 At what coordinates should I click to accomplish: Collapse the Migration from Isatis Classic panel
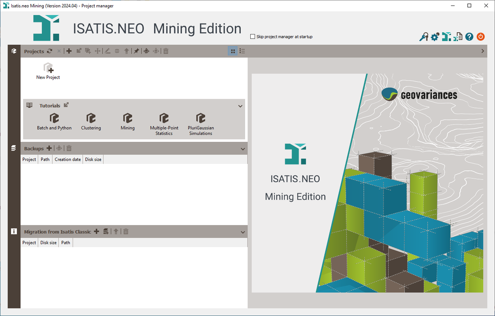pyautogui.click(x=243, y=232)
